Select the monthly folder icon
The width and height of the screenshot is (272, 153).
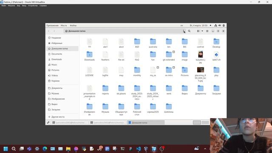pyautogui.click(x=137, y=70)
